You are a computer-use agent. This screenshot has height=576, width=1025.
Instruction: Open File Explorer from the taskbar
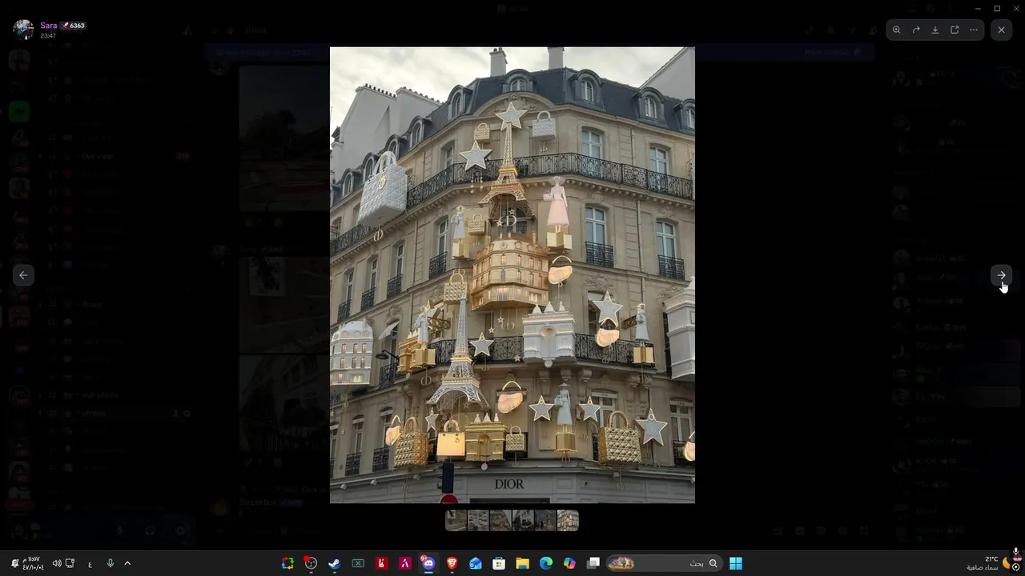(522, 563)
